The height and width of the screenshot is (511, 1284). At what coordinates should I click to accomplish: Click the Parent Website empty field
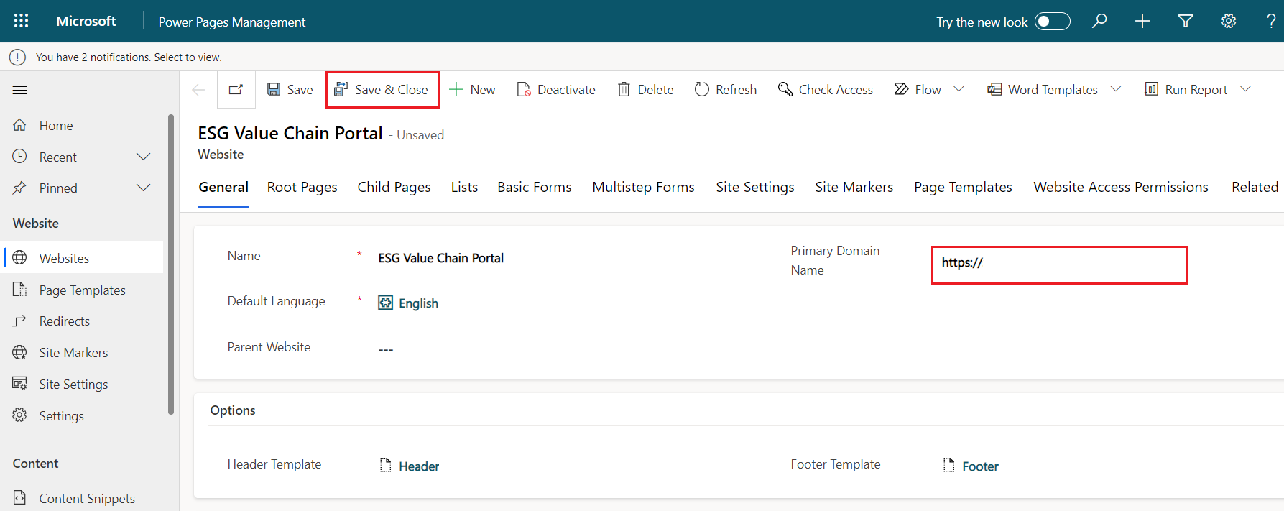point(386,349)
